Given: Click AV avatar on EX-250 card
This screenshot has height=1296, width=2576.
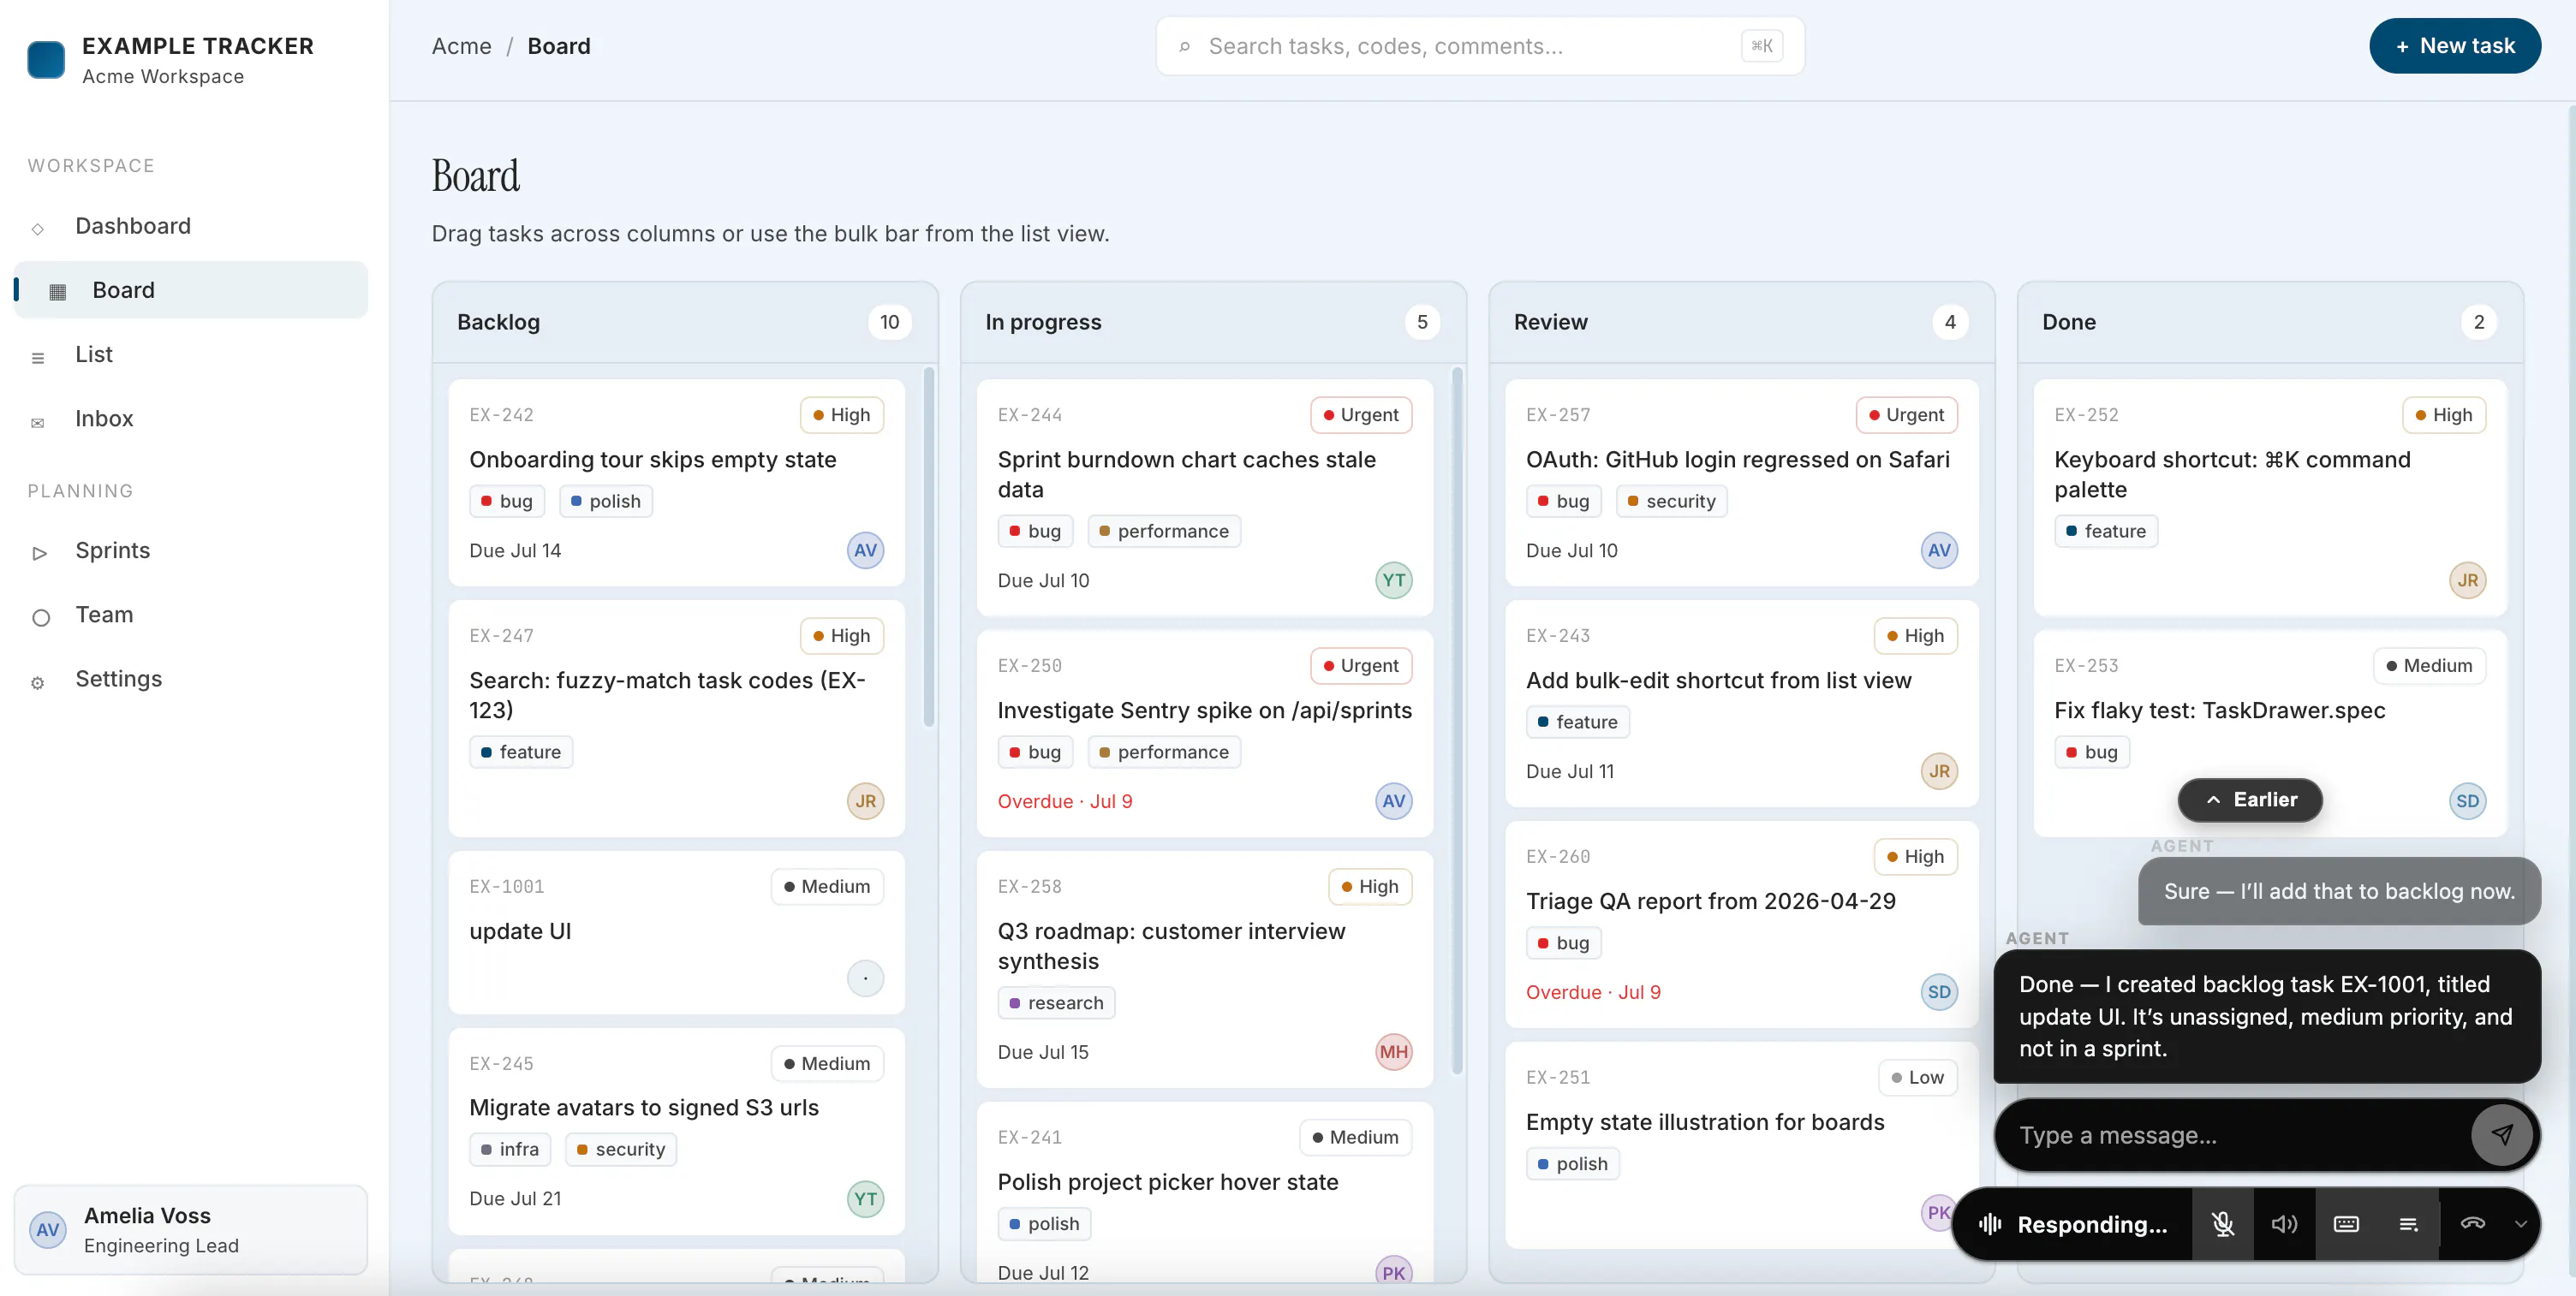Looking at the screenshot, I should [x=1393, y=801].
